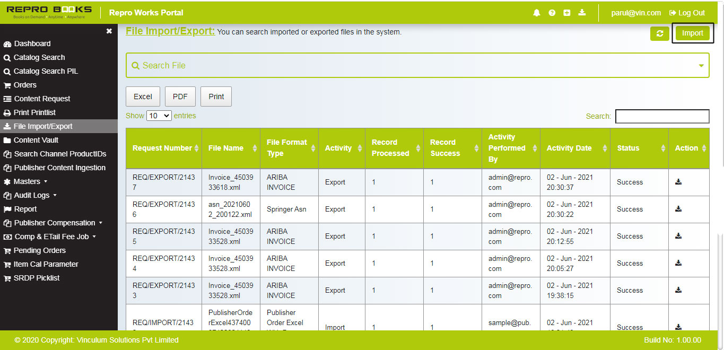Click the help question mark icon
The image size is (724, 350).
[x=552, y=12]
